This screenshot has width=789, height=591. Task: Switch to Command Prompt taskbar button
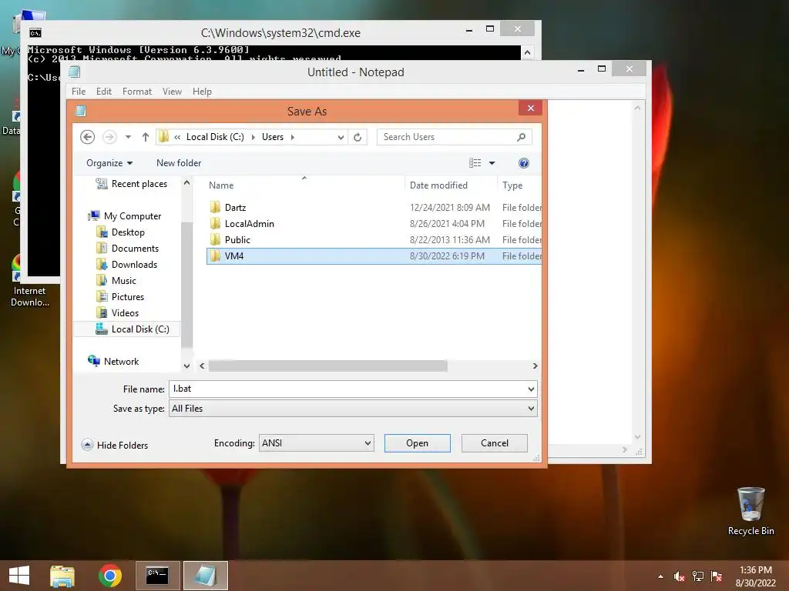[157, 576]
